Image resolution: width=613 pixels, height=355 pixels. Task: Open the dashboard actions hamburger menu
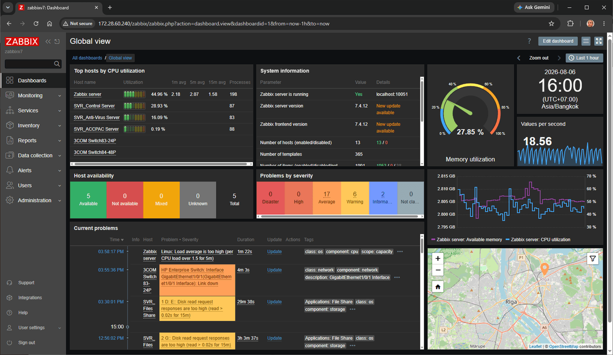coord(586,41)
